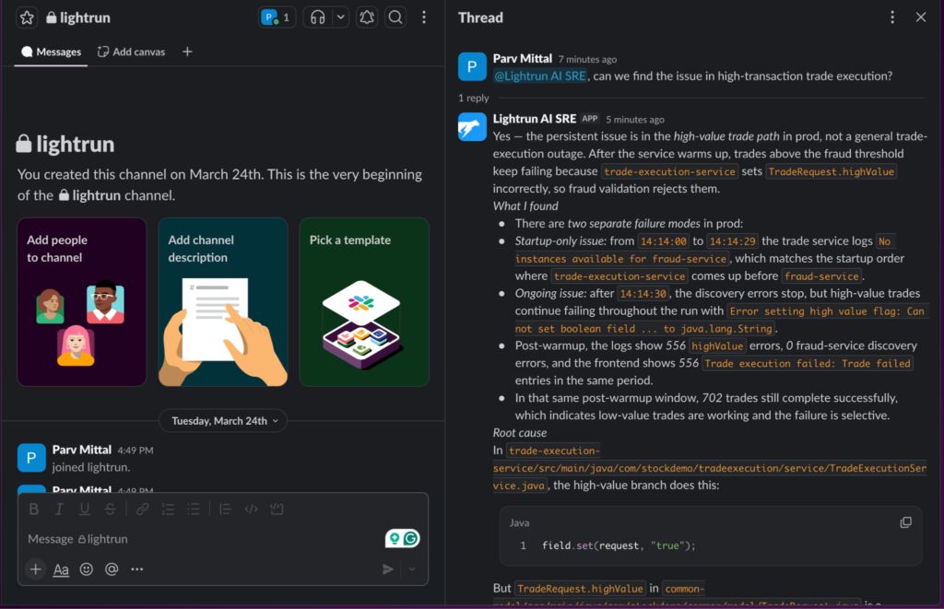Open the Tuesday March 24th date dropdown
Image resolution: width=944 pixels, height=609 pixels.
coord(222,420)
